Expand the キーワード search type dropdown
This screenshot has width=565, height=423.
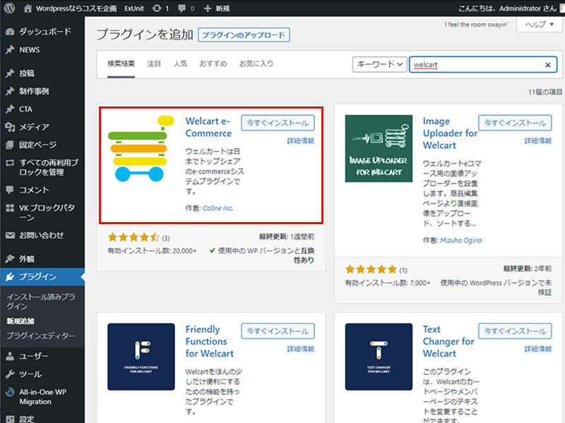(380, 64)
